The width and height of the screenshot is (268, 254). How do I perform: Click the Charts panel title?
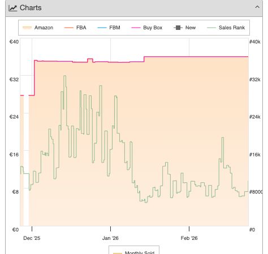click(x=31, y=8)
